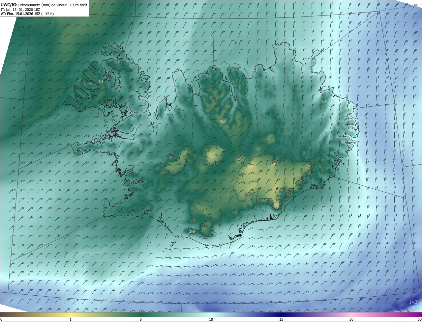
Task: Select the 14.2 value in the lower right corner
Action: 413,302
